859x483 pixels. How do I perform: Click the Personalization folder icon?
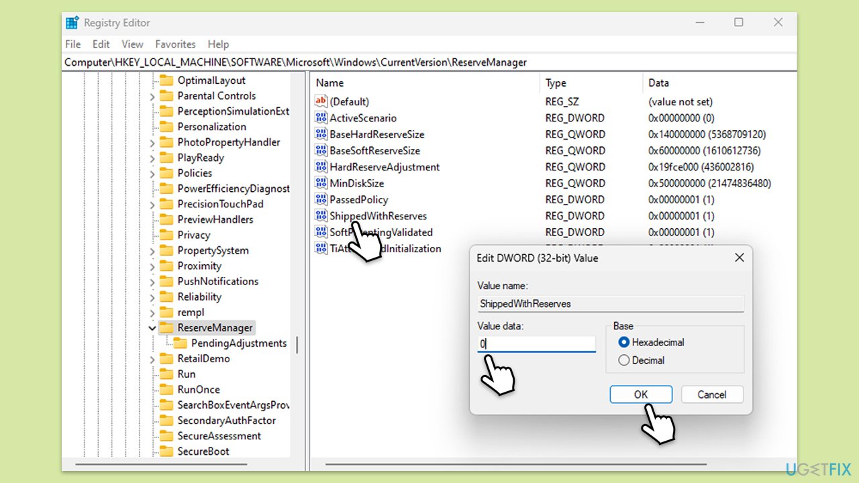(x=166, y=127)
